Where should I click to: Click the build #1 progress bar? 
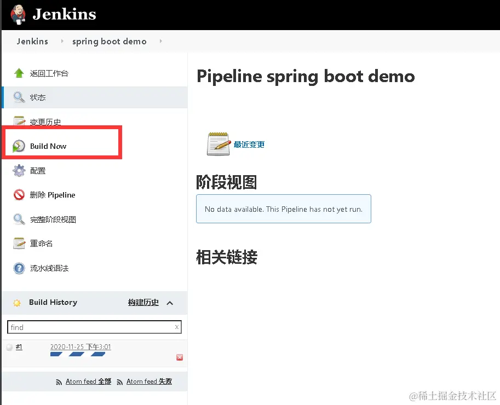(78, 354)
